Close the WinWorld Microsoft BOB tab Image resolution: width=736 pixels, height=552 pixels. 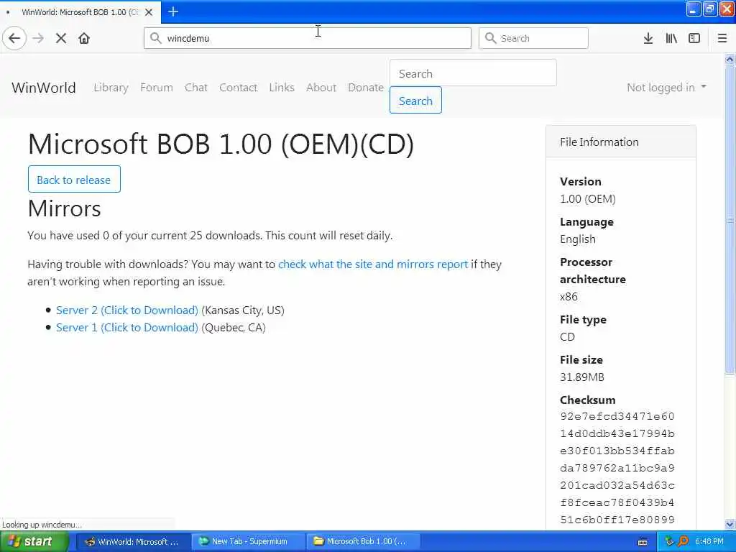(149, 12)
